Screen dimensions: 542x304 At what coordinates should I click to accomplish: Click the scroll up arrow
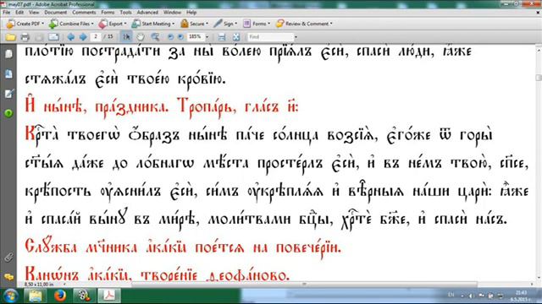pos(539,51)
